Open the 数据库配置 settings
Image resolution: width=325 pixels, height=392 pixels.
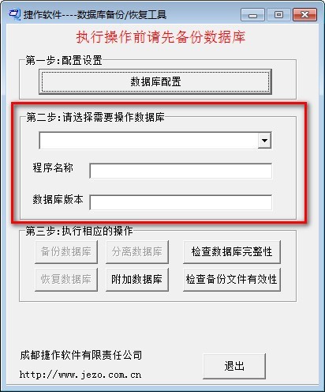(x=155, y=81)
